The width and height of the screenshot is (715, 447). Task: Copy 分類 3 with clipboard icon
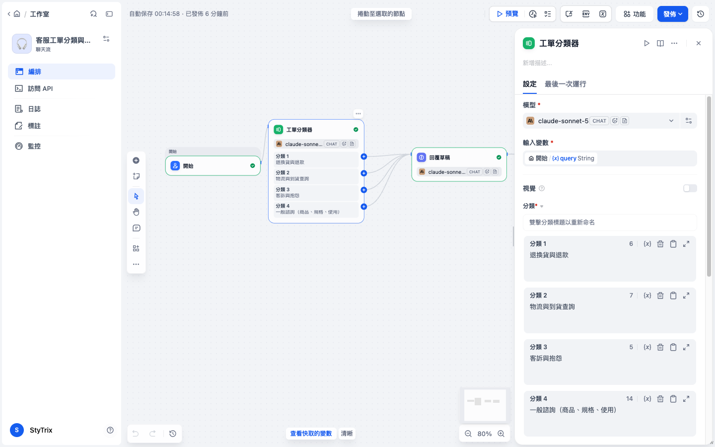[x=673, y=347]
